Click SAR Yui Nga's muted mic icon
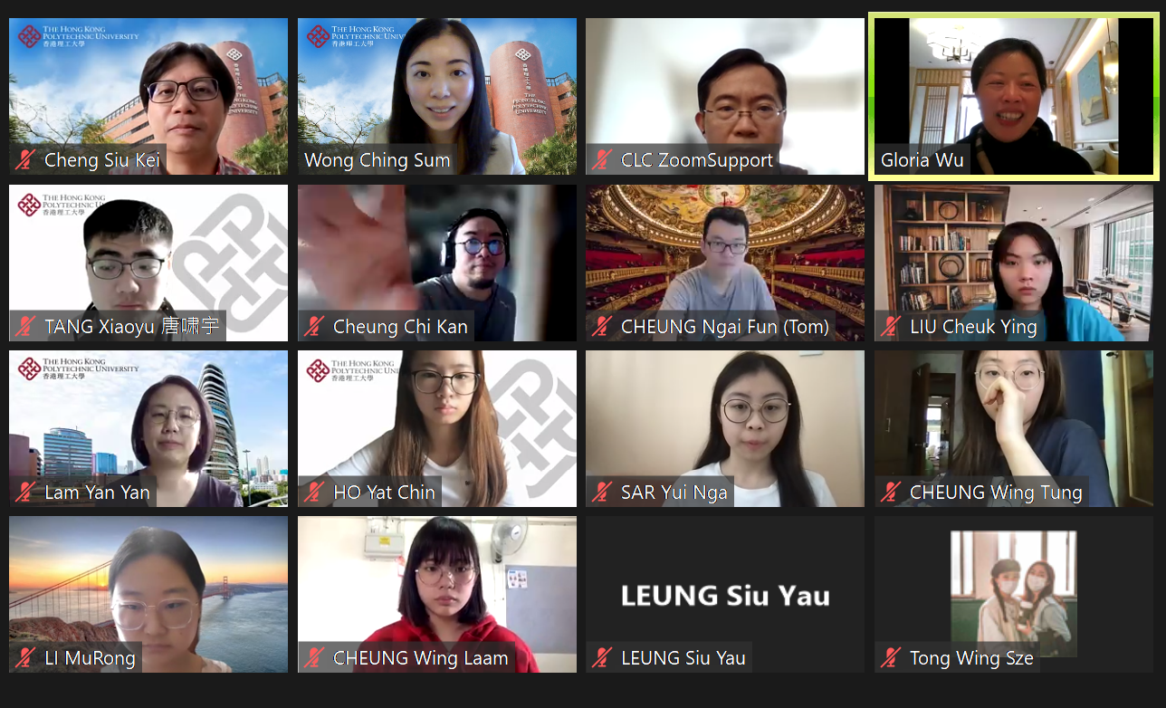Image resolution: width=1166 pixels, height=708 pixels. [x=602, y=493]
